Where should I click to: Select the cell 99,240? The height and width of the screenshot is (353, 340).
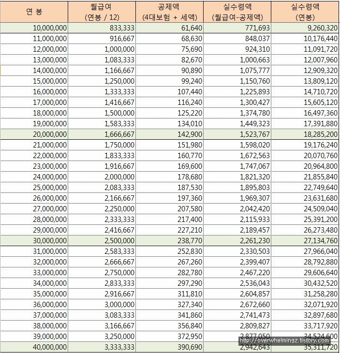[x=170, y=81]
